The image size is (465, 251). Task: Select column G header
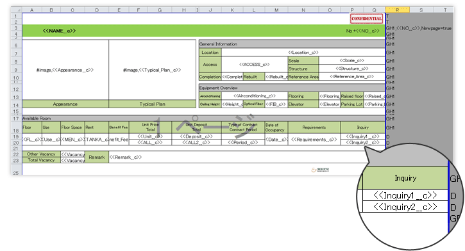[160, 10]
